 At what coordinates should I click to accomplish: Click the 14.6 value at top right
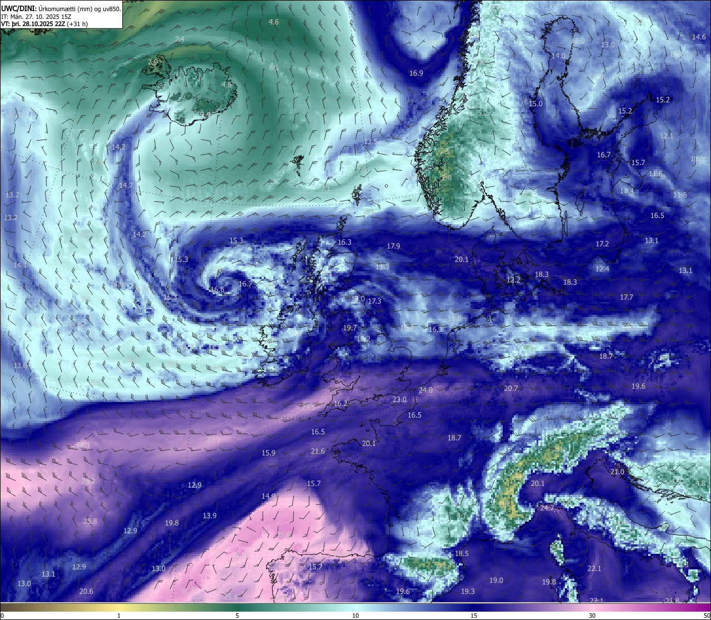tap(699, 37)
